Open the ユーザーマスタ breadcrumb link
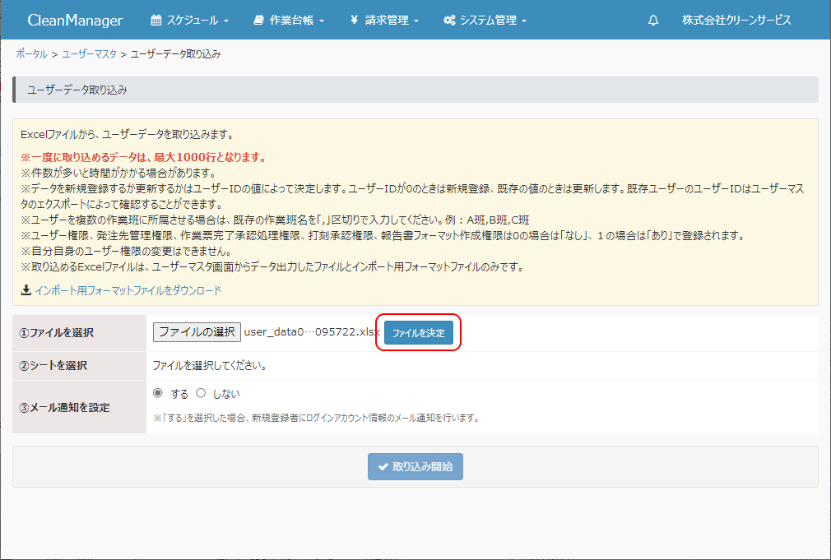This screenshot has height=560, width=831. pos(89,54)
